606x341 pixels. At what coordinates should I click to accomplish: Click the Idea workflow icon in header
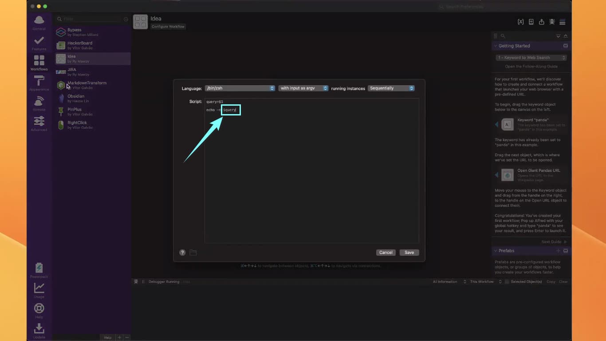(x=141, y=22)
